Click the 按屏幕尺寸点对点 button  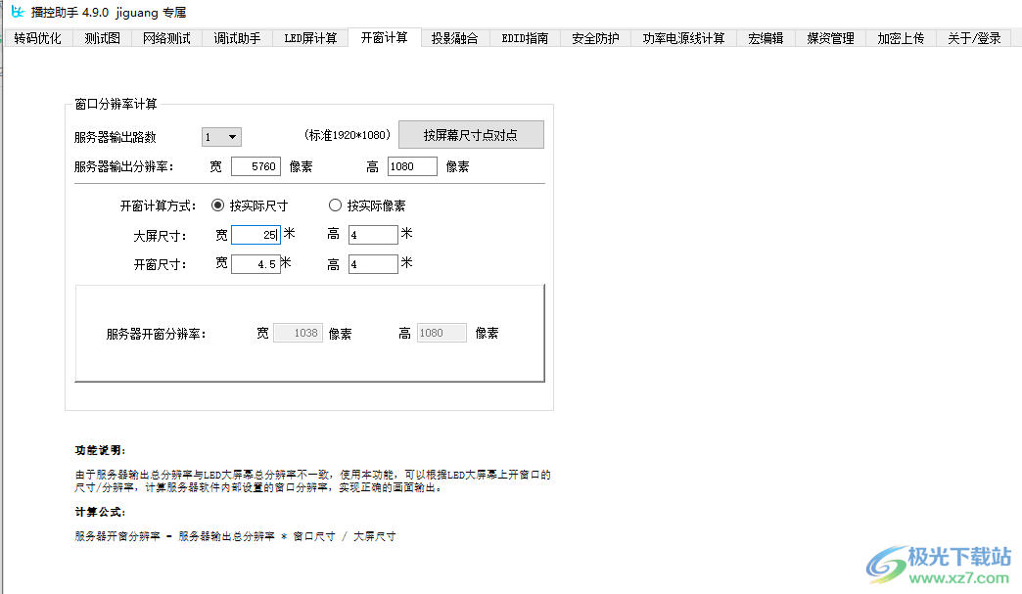[x=471, y=134]
